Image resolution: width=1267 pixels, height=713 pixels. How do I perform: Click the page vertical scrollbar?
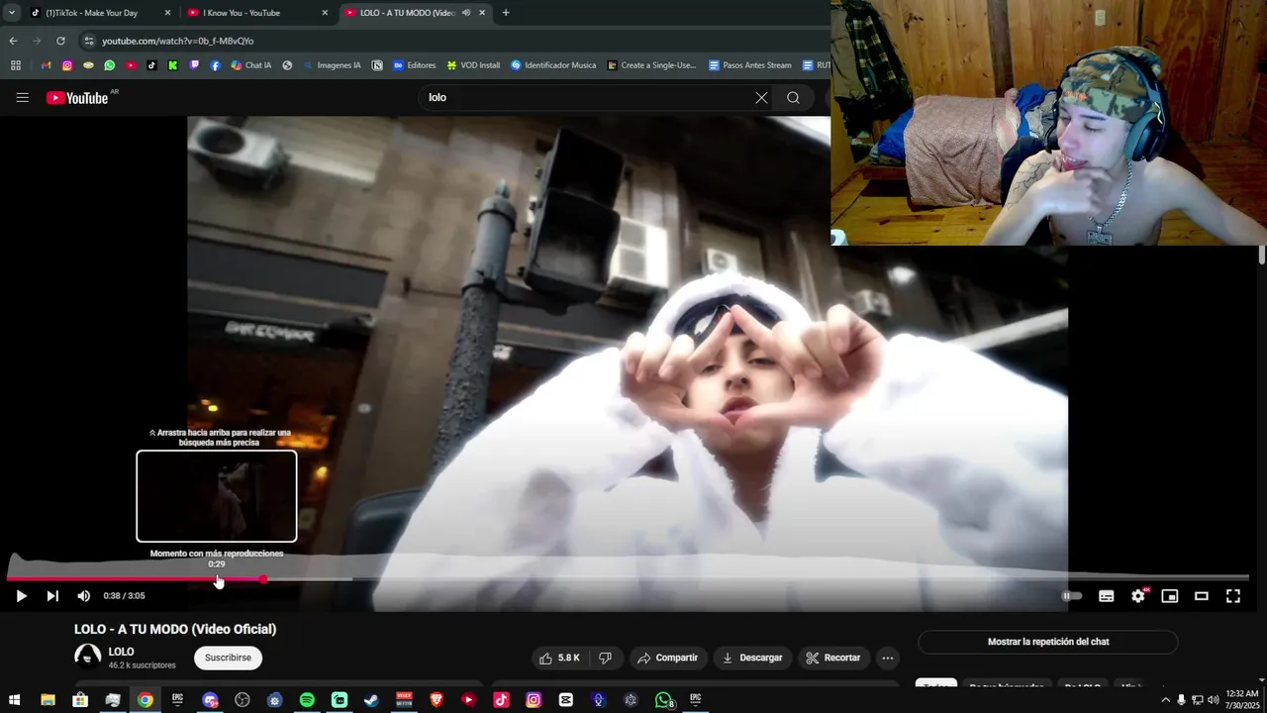(x=1261, y=255)
